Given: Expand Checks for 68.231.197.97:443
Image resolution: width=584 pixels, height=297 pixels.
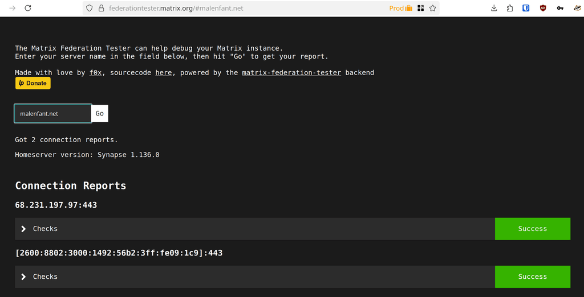Looking at the screenshot, I should pos(255,229).
